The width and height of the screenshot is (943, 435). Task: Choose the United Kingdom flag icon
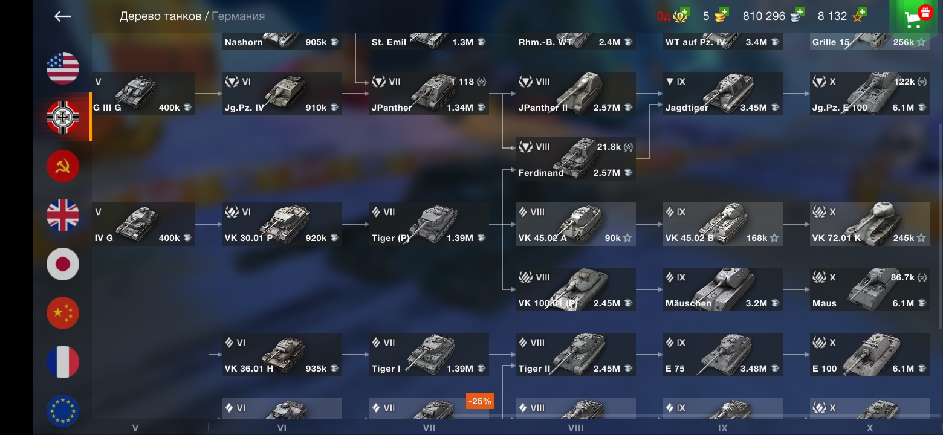[63, 215]
